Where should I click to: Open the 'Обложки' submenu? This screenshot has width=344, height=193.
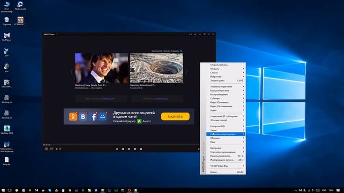[226, 138]
